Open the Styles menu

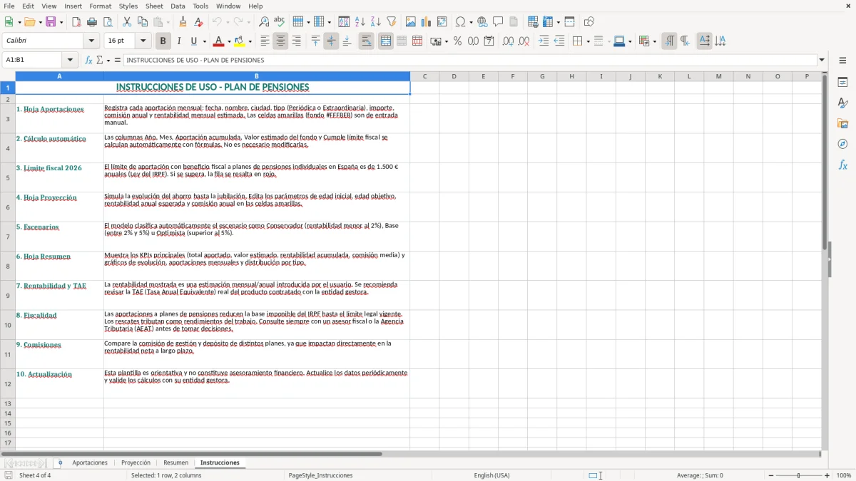coord(128,6)
